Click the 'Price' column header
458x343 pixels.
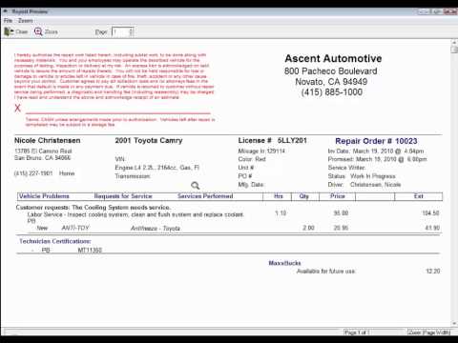pyautogui.click(x=338, y=196)
